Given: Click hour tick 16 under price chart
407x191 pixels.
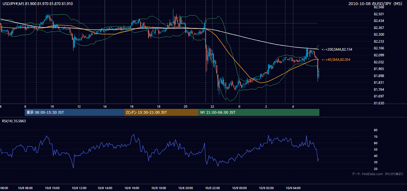Looking at the screenshot, I should 132,107.
